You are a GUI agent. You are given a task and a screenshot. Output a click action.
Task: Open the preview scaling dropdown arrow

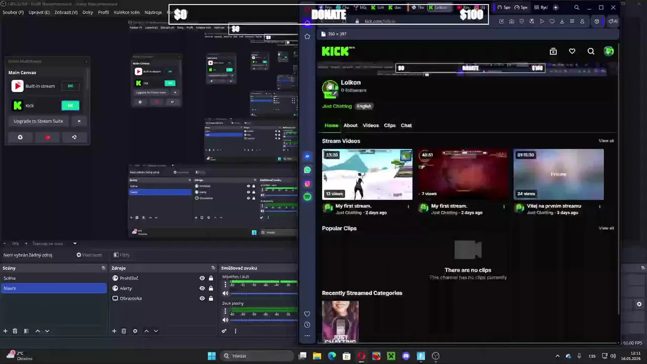(x=75, y=244)
